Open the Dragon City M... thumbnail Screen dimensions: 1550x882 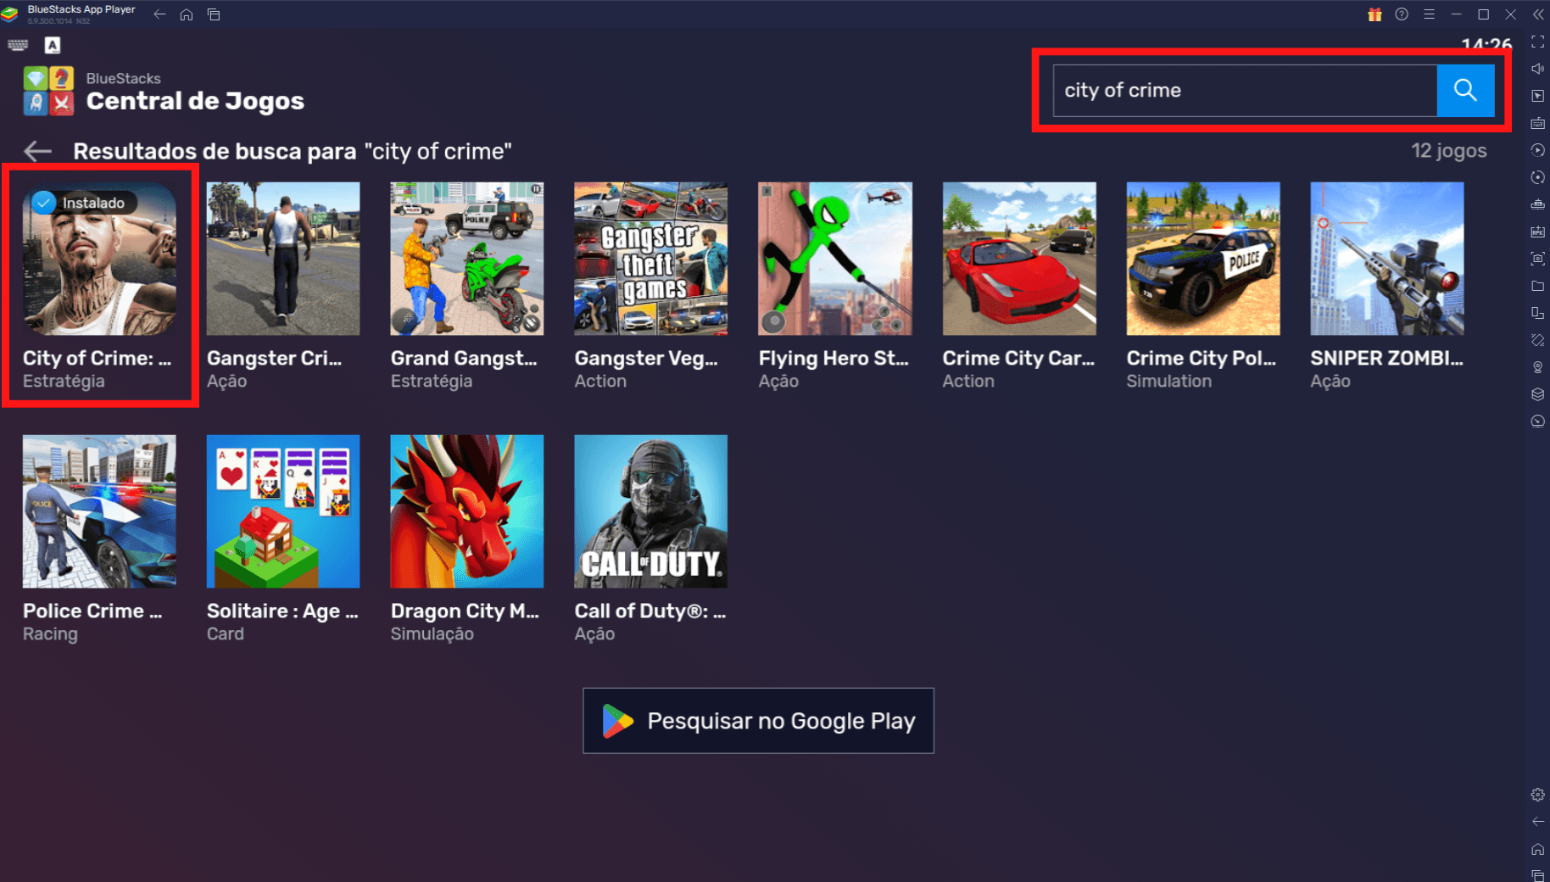pos(467,511)
